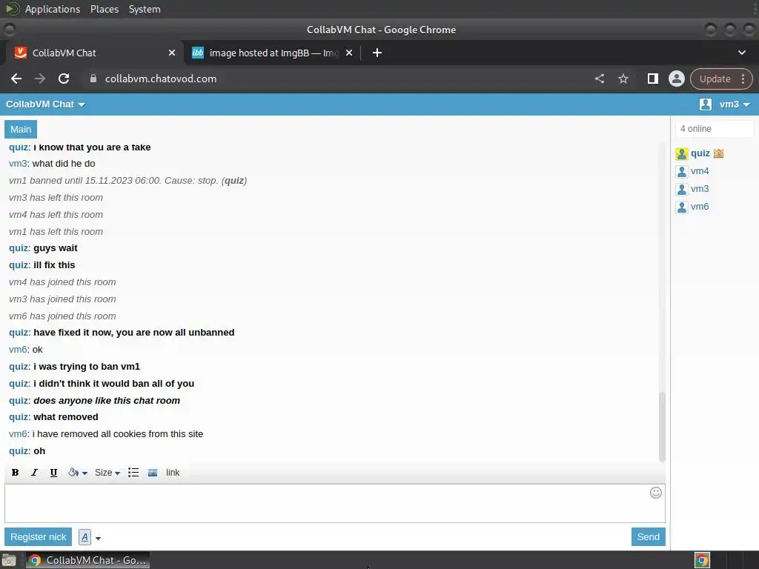
Task: Open the Applications menu
Action: (x=53, y=9)
